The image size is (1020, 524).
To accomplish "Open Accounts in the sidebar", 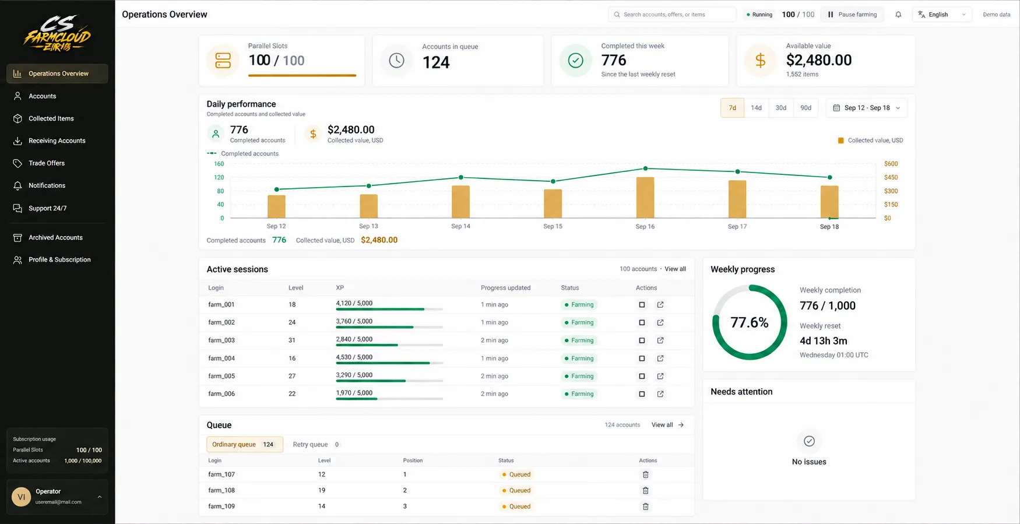I will [57, 96].
